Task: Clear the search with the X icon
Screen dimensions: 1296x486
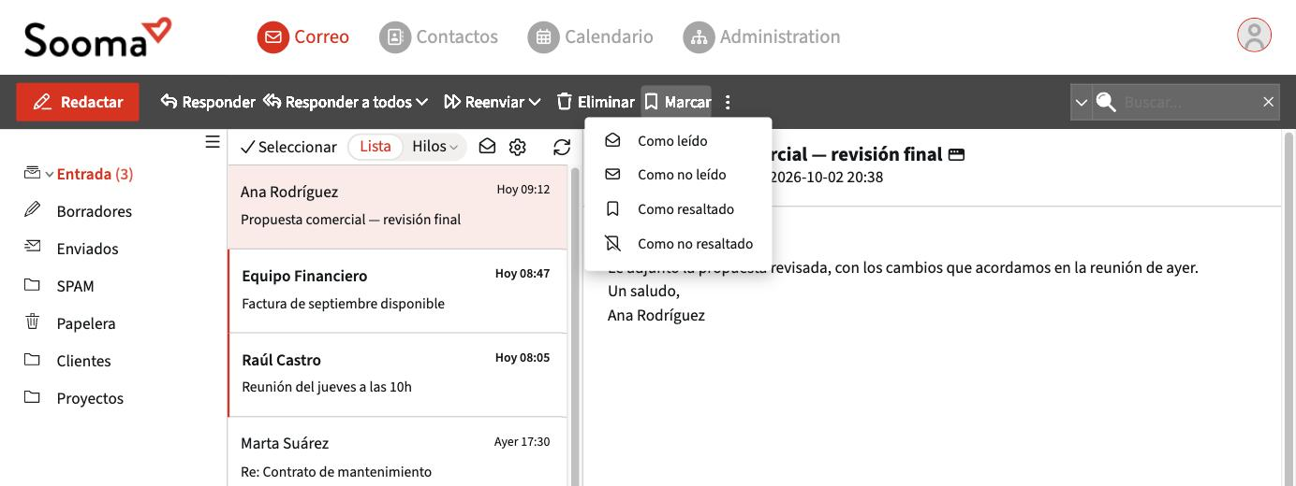Action: [1268, 102]
